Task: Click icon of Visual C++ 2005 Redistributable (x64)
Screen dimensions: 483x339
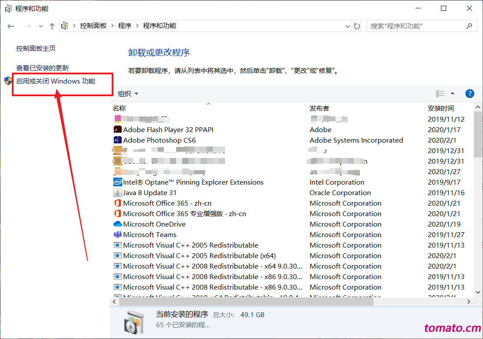Action: [118, 255]
